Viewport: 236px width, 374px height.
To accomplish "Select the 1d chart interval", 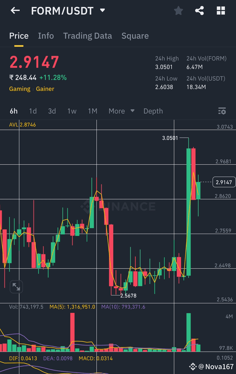I will (x=33, y=111).
